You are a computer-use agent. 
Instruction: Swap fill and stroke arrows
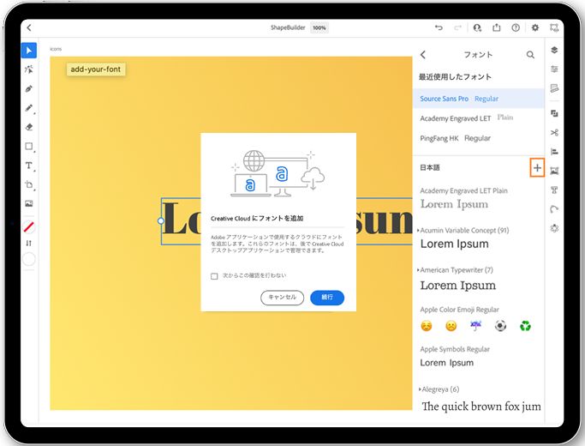point(29,244)
